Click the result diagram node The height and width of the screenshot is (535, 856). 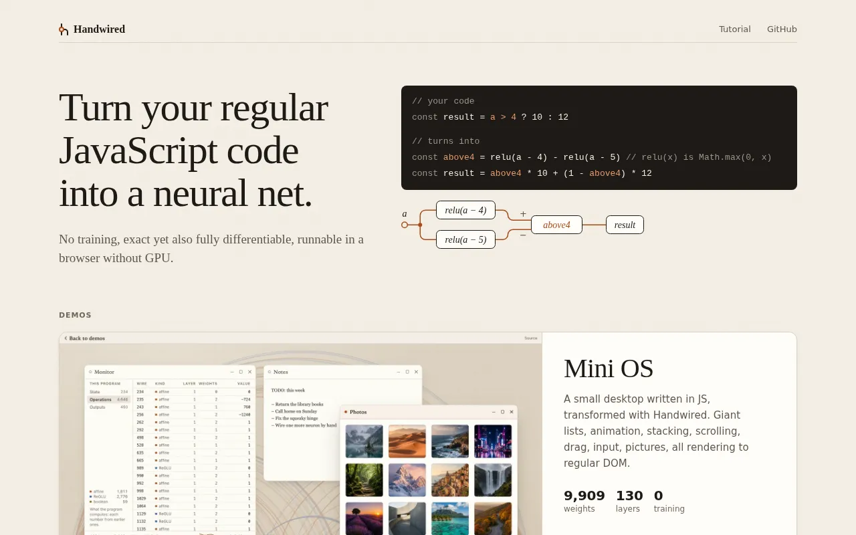point(625,225)
